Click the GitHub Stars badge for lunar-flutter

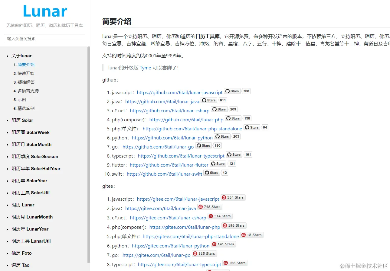(x=218, y=164)
